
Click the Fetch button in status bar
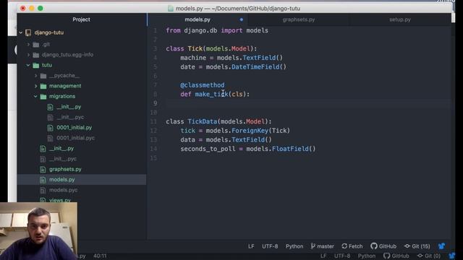tap(352, 246)
